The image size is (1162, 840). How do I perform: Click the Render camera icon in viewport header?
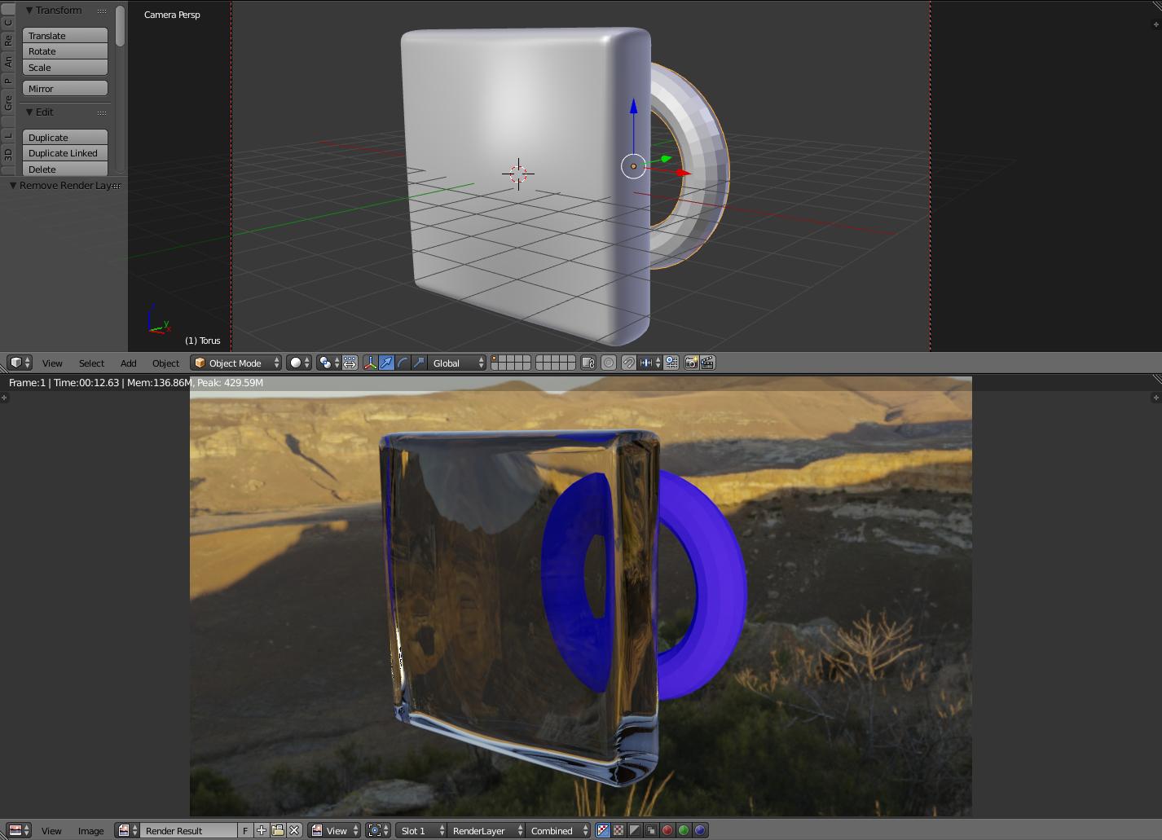(693, 363)
